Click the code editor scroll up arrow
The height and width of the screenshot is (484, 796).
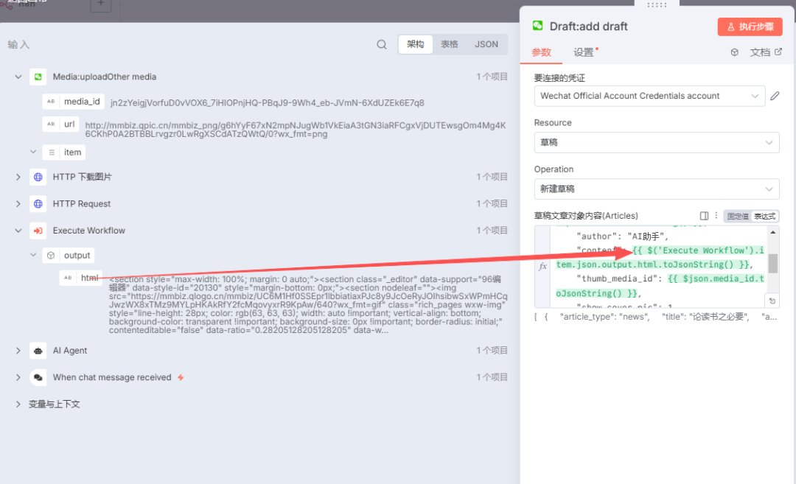[772, 232]
